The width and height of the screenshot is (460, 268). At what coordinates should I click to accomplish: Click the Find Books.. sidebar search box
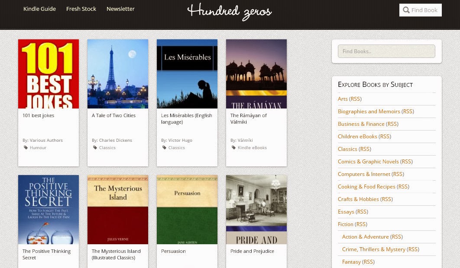386,51
